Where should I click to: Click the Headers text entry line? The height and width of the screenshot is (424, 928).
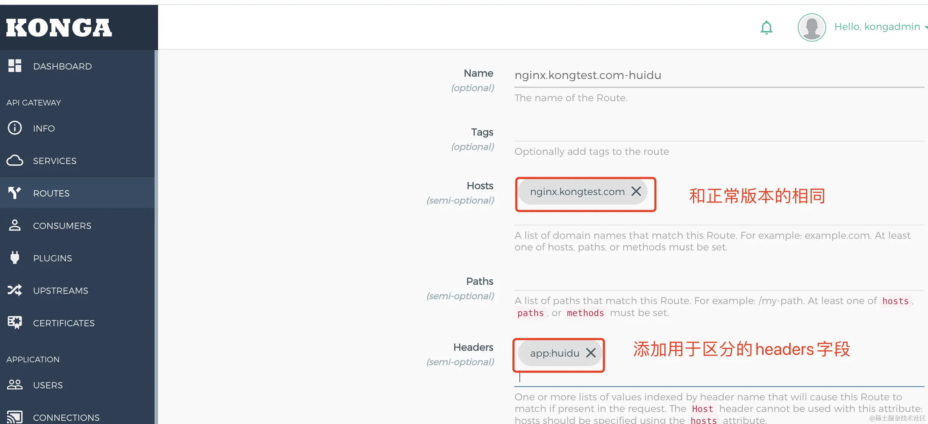click(x=717, y=377)
